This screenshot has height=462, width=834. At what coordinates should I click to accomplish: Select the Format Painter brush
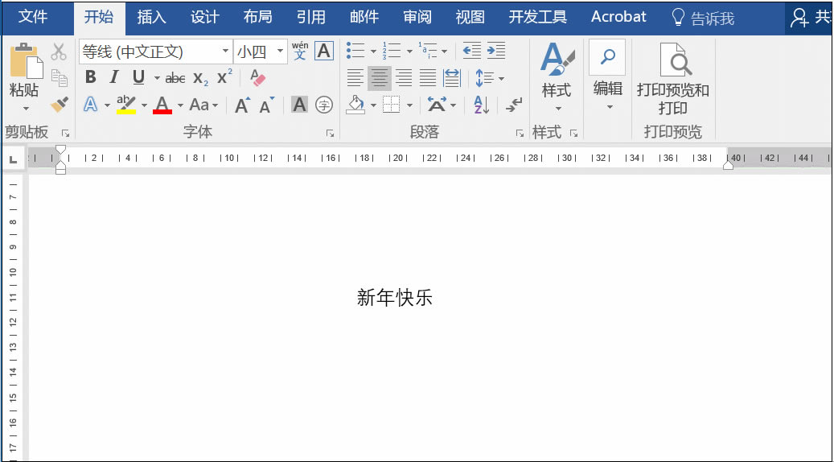click(59, 105)
